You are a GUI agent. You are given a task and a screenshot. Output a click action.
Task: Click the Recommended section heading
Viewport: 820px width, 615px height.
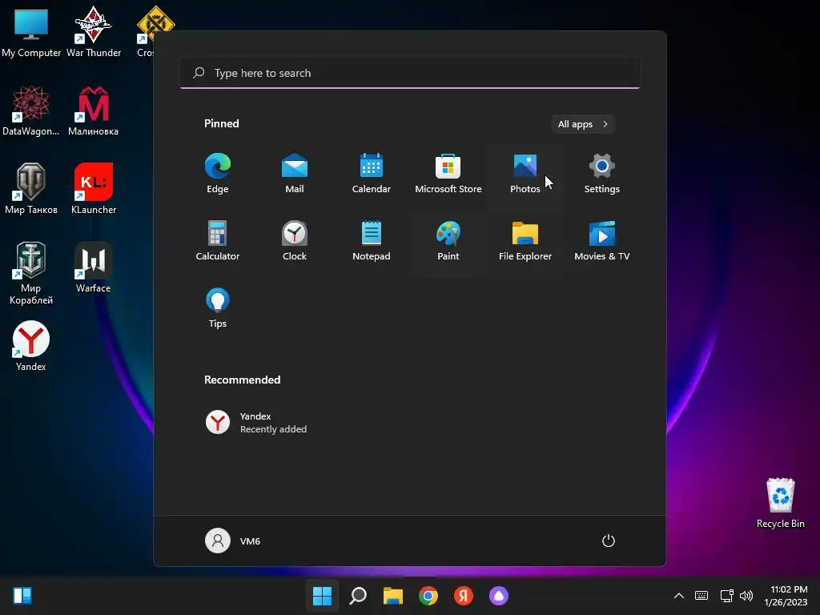click(x=242, y=380)
